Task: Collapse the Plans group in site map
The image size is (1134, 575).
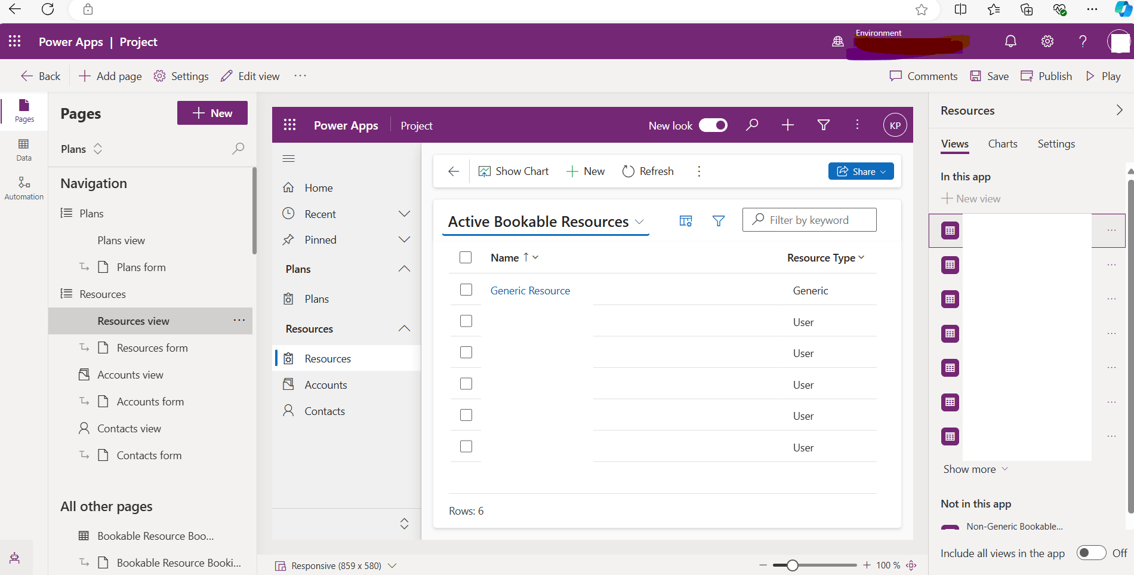Action: click(x=404, y=269)
